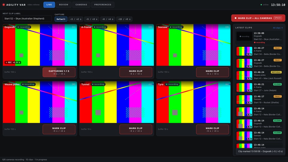
Task: Mark clip on the A-frame camera
Action: click(x=136, y=72)
